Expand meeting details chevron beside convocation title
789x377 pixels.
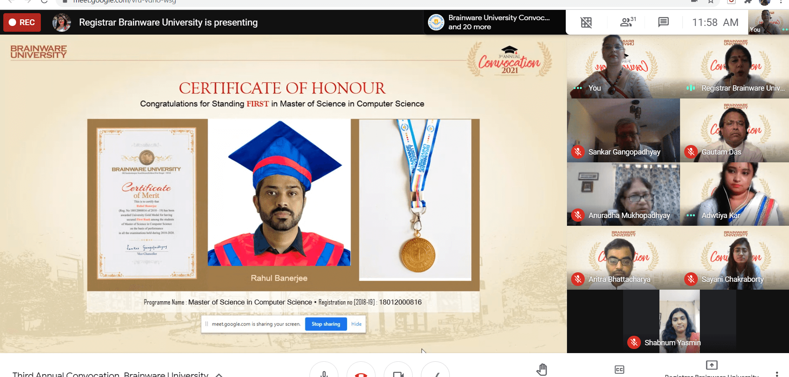(x=219, y=375)
